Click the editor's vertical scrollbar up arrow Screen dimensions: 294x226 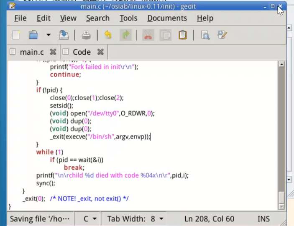coord(281,64)
